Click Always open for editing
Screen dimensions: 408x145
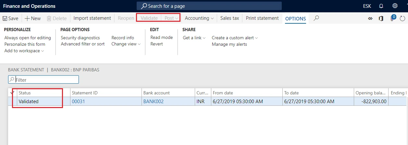click(x=28, y=38)
